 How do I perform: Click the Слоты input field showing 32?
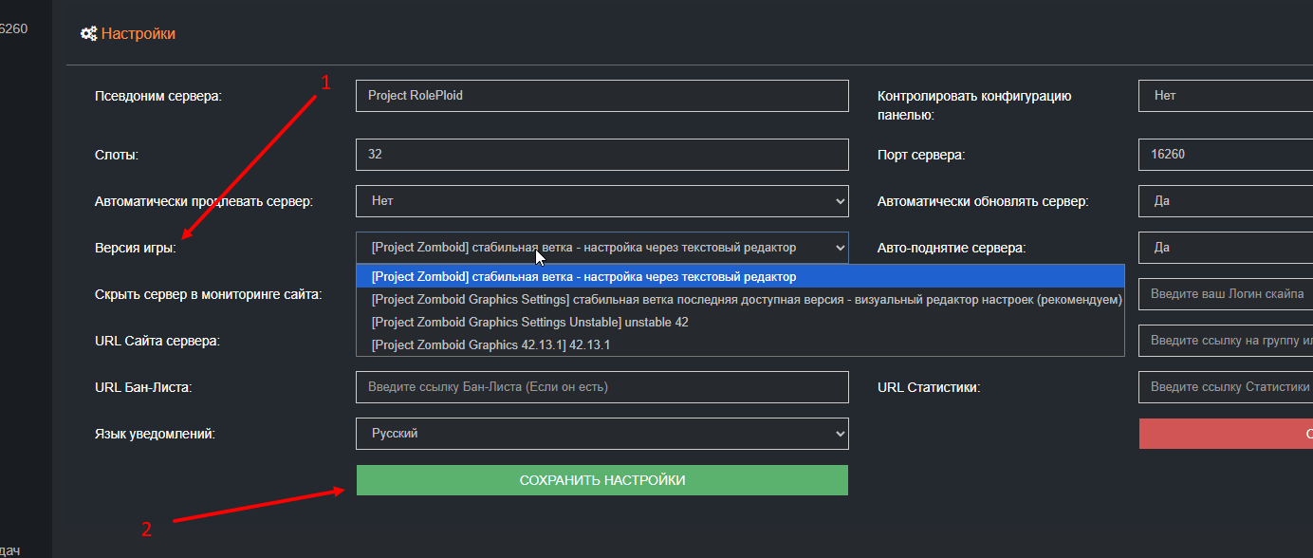(x=601, y=155)
